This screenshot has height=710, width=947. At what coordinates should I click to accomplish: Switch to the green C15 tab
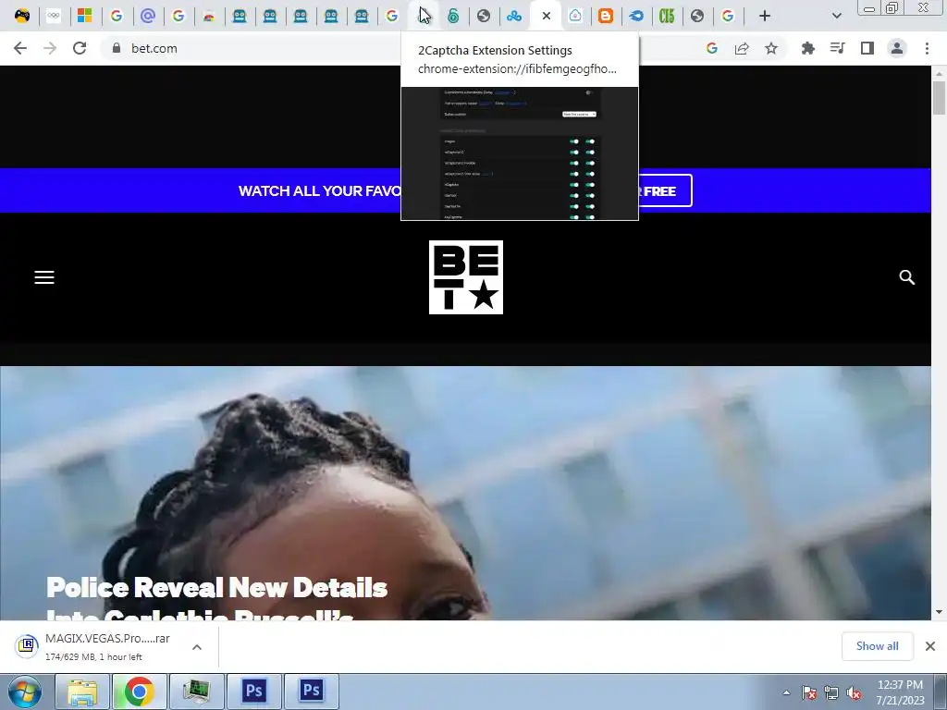point(667,16)
